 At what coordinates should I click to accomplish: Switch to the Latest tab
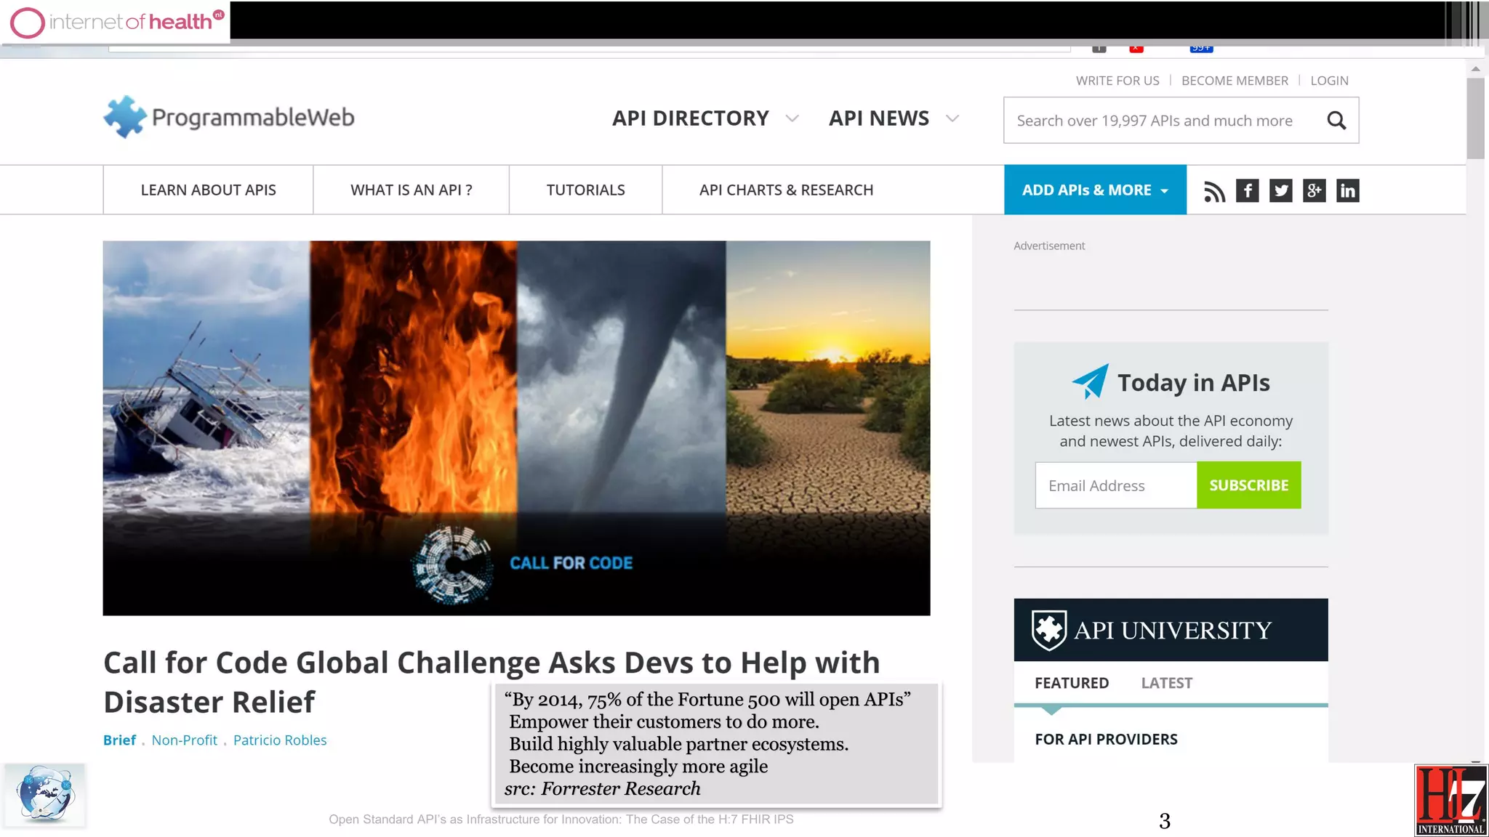[x=1166, y=683]
